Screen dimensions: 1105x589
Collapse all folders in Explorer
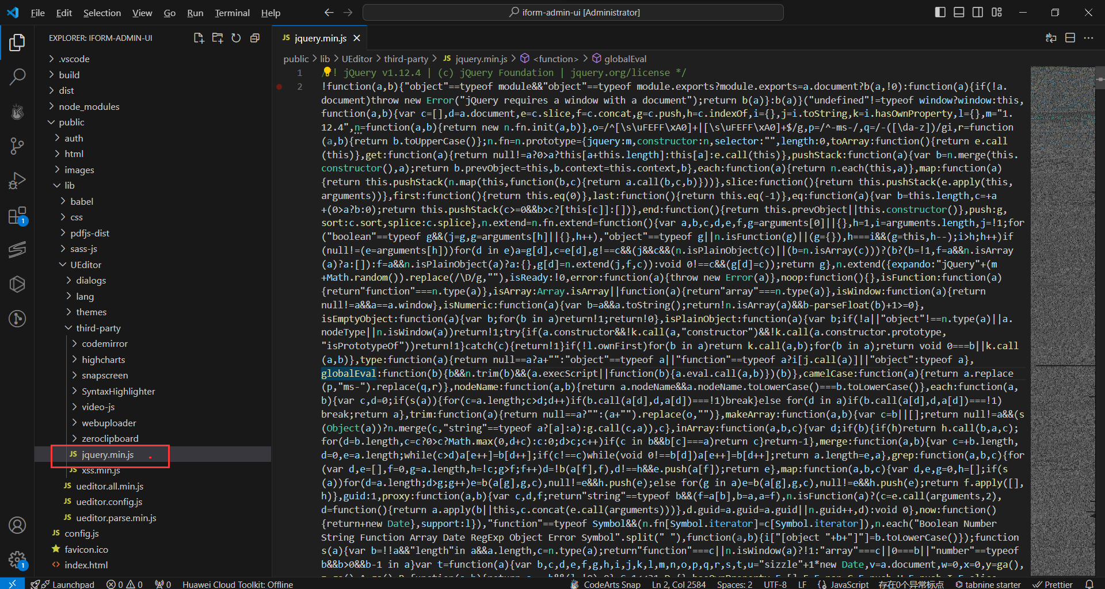(255, 38)
